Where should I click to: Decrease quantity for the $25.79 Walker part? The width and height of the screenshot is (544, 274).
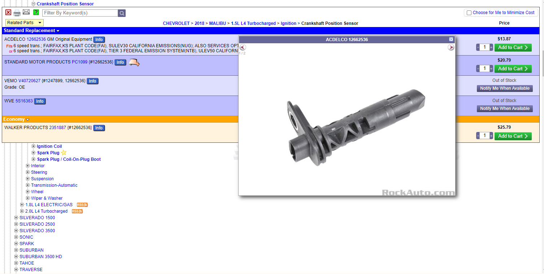[478, 136]
